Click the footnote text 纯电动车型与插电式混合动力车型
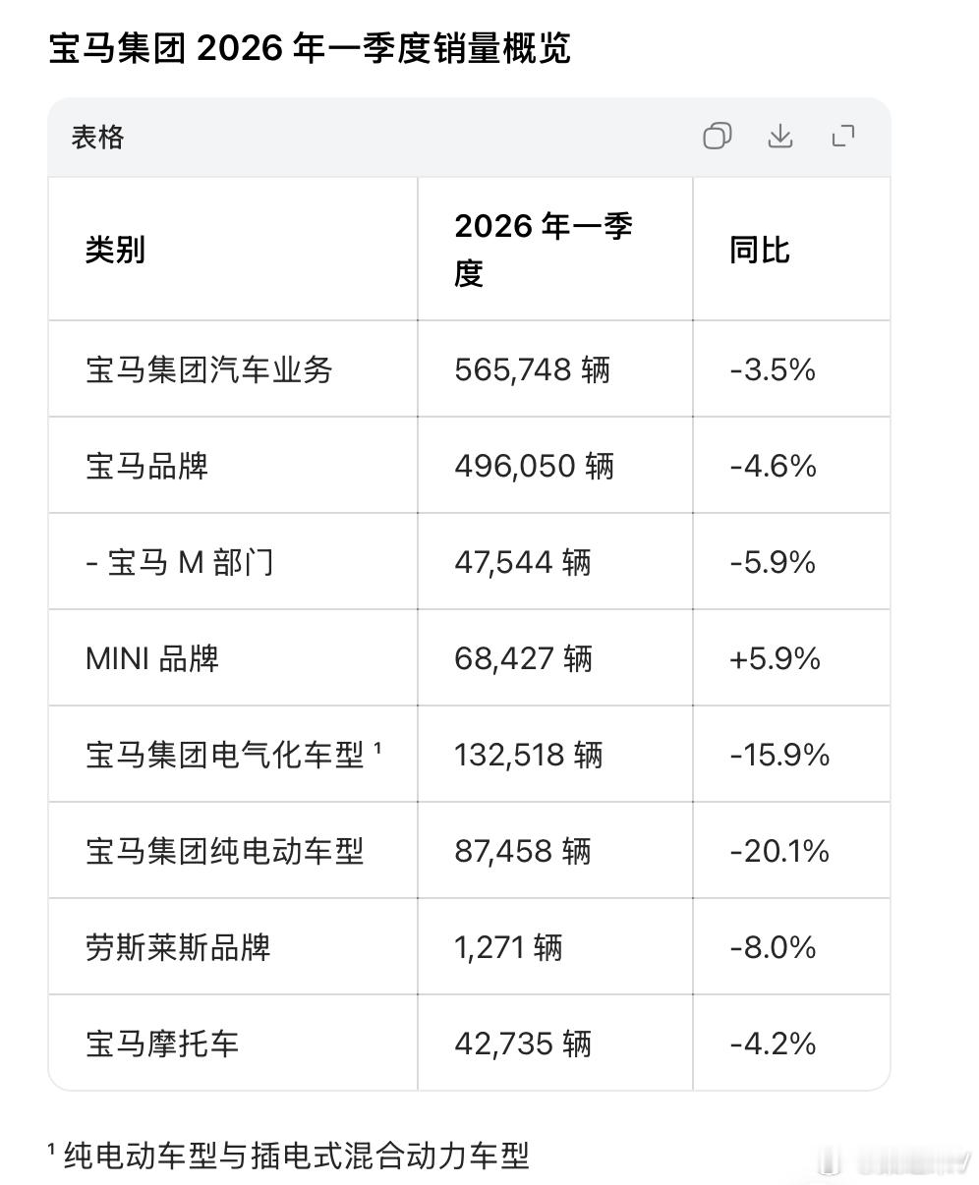Viewport: 979px width, 1185px height. (x=296, y=1155)
